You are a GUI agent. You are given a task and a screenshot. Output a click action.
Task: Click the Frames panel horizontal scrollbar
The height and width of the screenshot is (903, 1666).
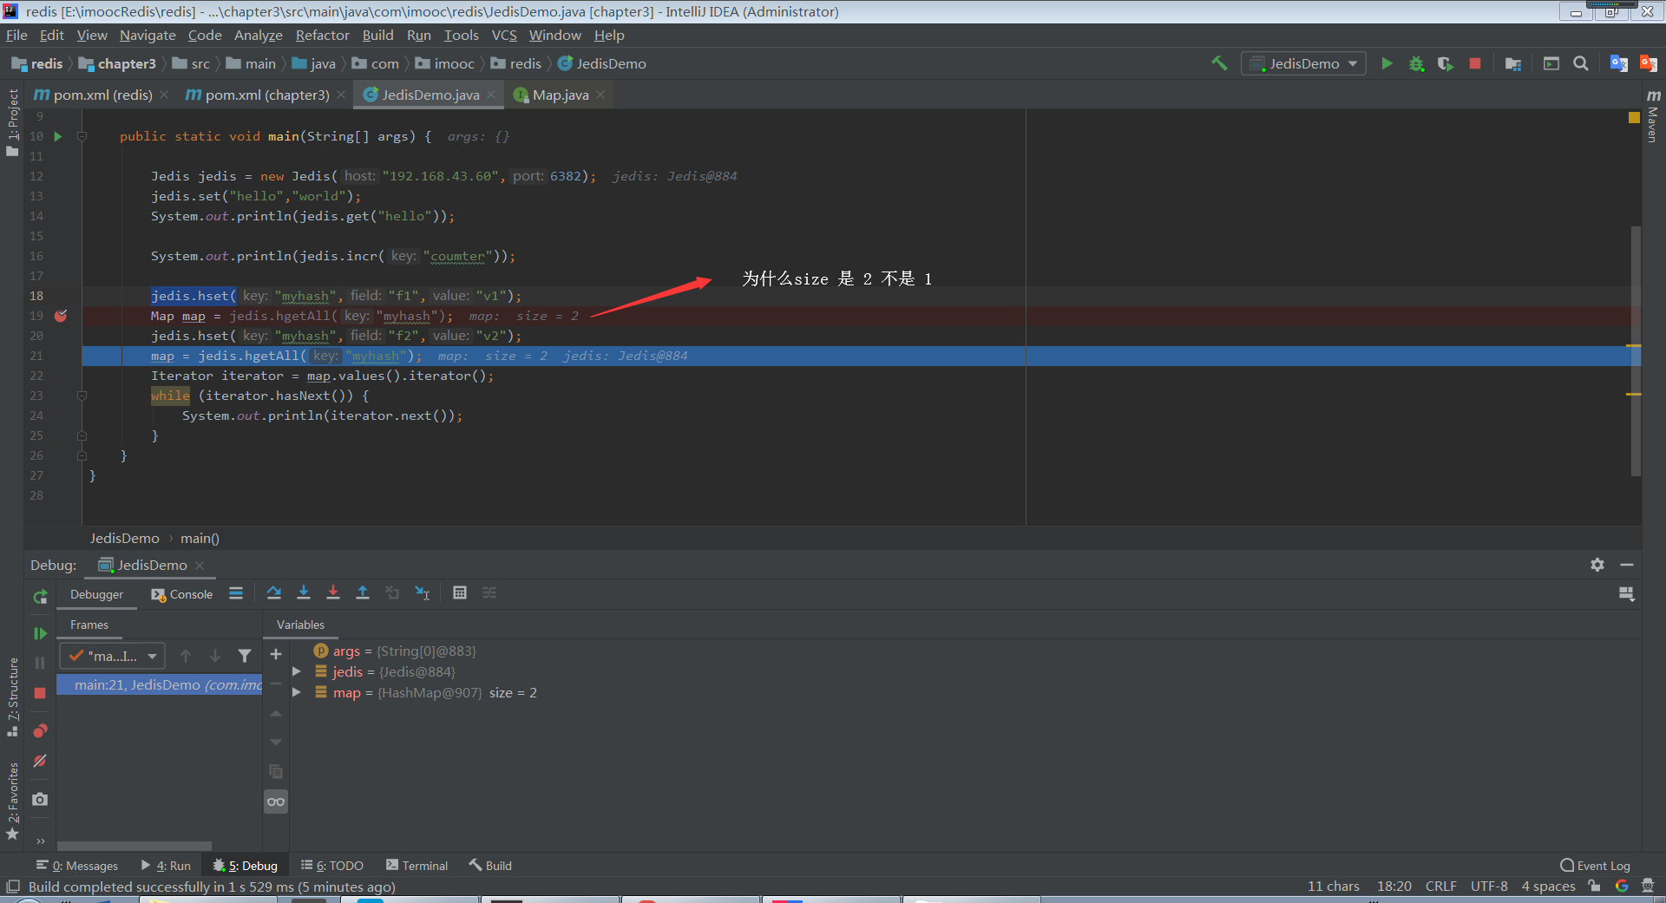point(134,846)
